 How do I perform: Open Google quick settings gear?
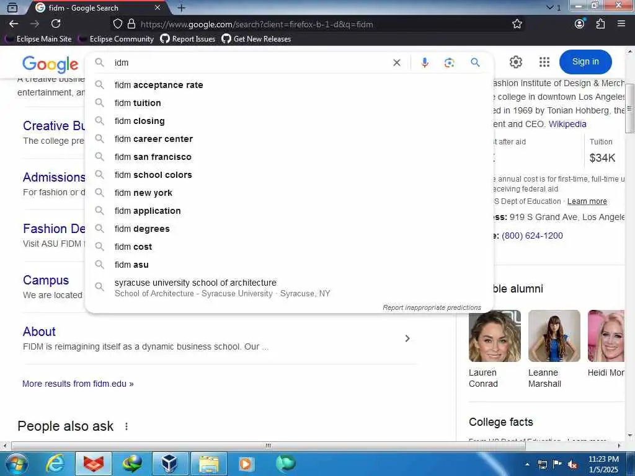[x=515, y=62]
